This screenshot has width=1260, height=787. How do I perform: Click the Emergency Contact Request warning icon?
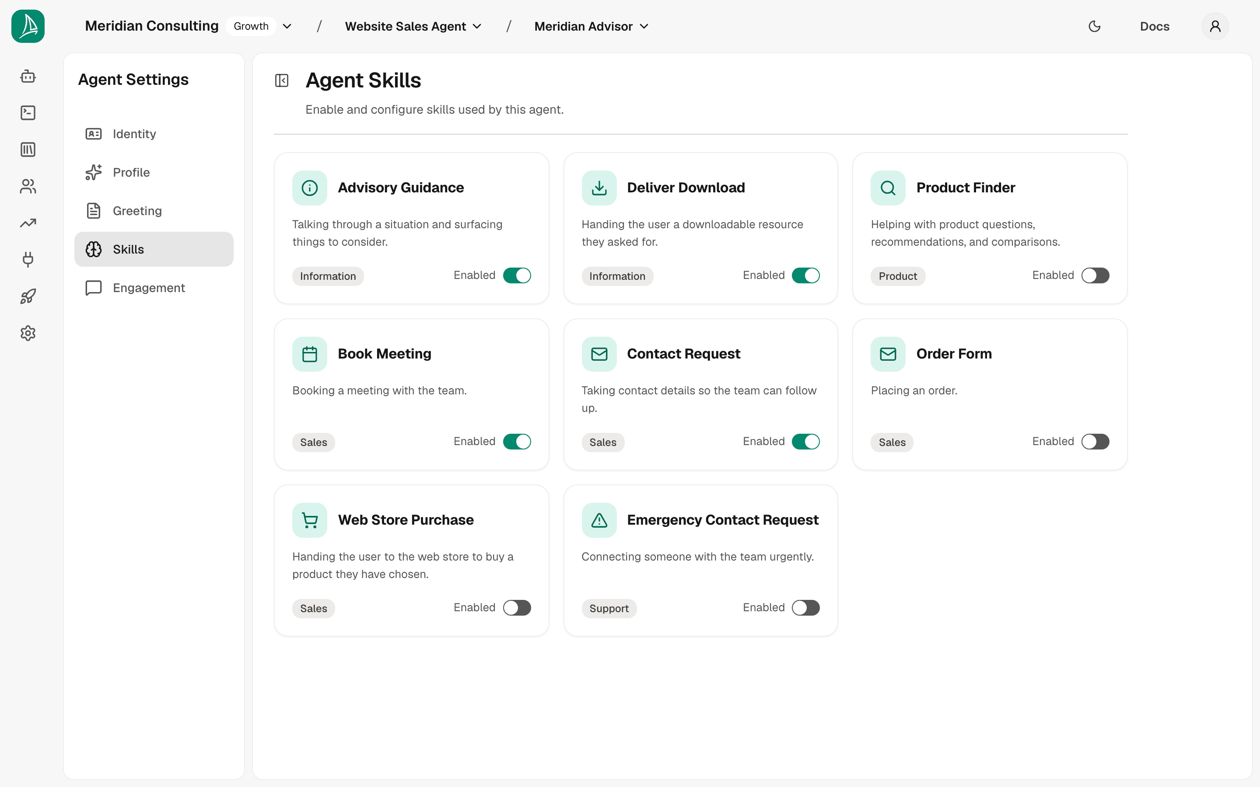point(599,520)
